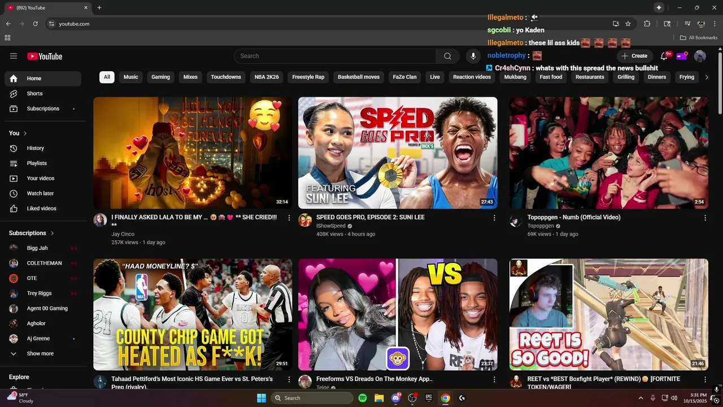Open the taskbar volume control
The image size is (723, 407).
click(674, 398)
